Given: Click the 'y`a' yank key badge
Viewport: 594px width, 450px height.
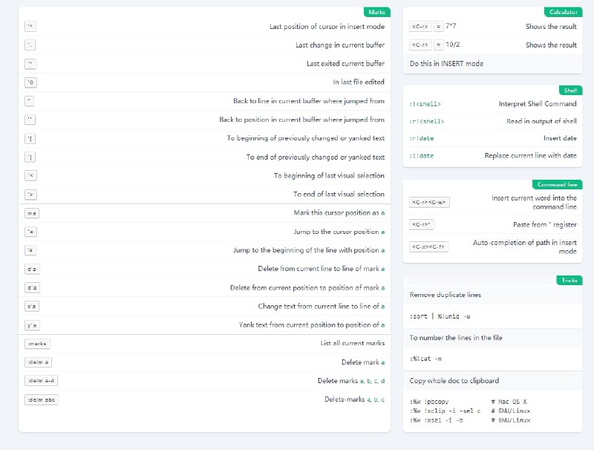Looking at the screenshot, I should [31, 325].
